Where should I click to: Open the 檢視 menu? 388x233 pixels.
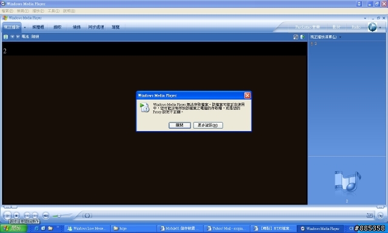click(x=23, y=11)
